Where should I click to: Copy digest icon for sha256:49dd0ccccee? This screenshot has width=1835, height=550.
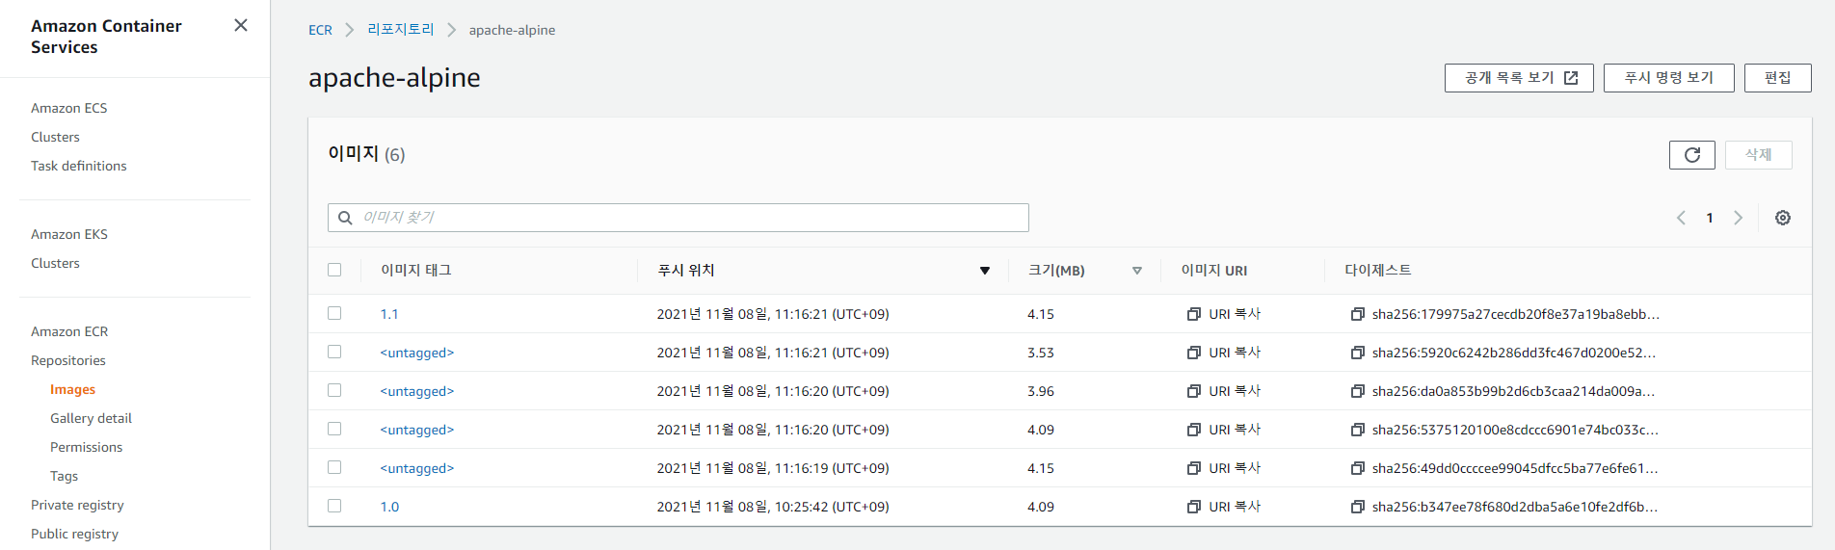click(x=1358, y=468)
